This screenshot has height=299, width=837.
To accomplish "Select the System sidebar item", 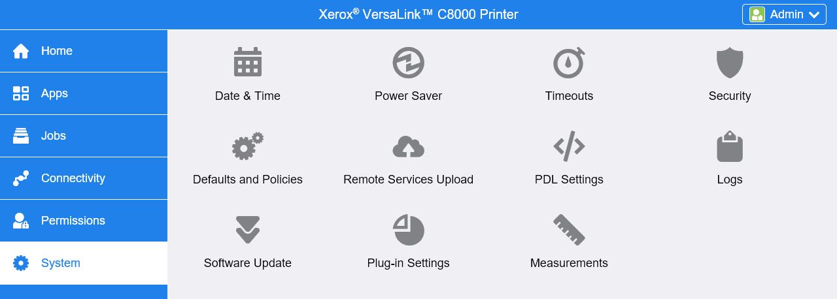I will [x=84, y=263].
